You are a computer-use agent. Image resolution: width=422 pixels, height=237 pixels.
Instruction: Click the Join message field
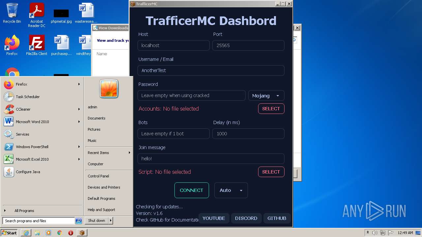click(x=211, y=159)
